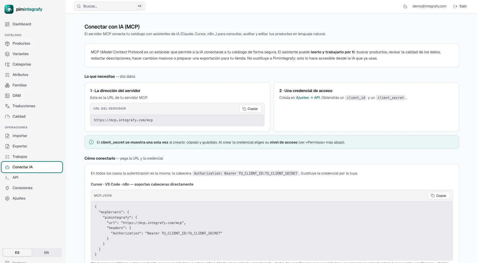The height and width of the screenshot is (263, 477).
Task: Click the Calidad gauge icon
Action: pos(7,116)
